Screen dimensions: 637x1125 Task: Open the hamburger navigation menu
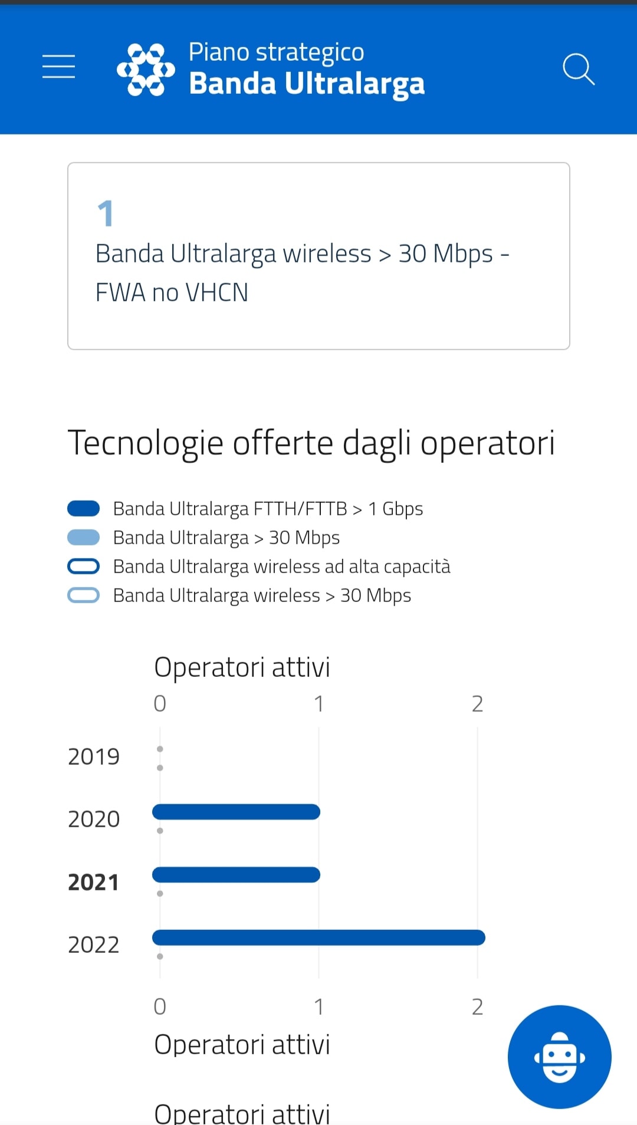pyautogui.click(x=58, y=67)
